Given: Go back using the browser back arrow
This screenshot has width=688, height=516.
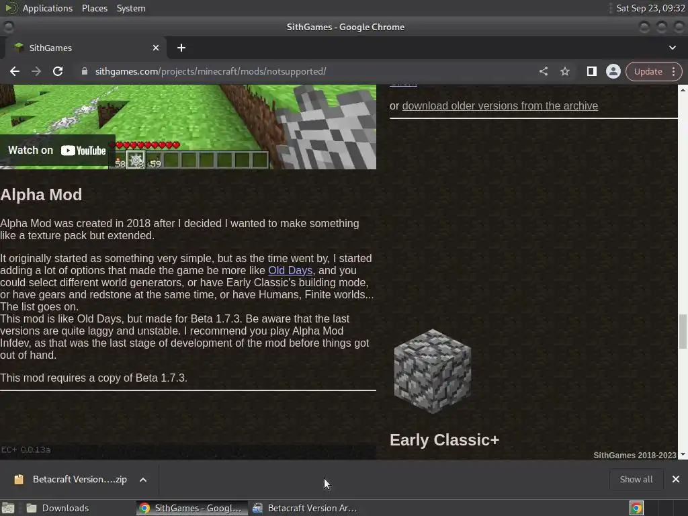Looking at the screenshot, I should click(x=15, y=71).
